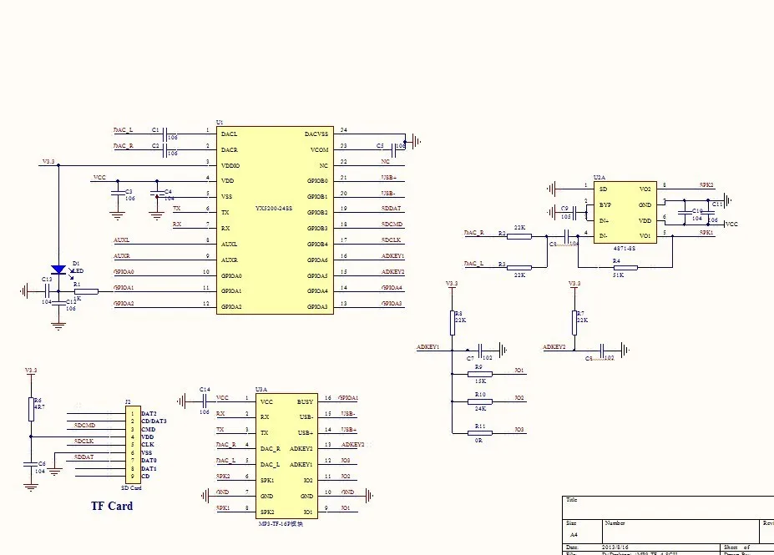
Task: Click the ground symbol at DACVSS line end
Action: [416, 142]
